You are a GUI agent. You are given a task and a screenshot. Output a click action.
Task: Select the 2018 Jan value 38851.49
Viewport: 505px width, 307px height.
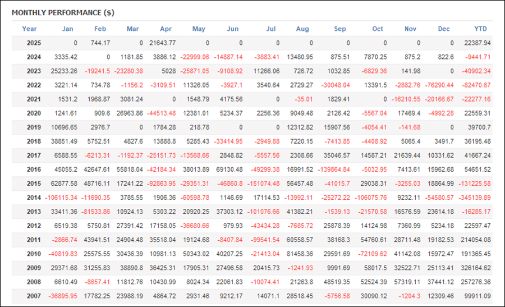[x=64, y=141]
